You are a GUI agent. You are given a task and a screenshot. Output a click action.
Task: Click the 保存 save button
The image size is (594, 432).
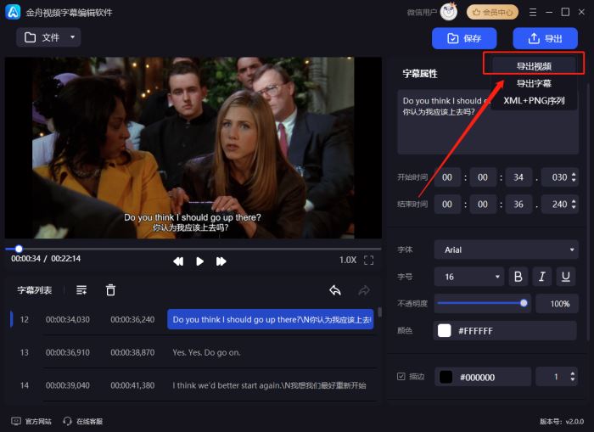coord(464,38)
